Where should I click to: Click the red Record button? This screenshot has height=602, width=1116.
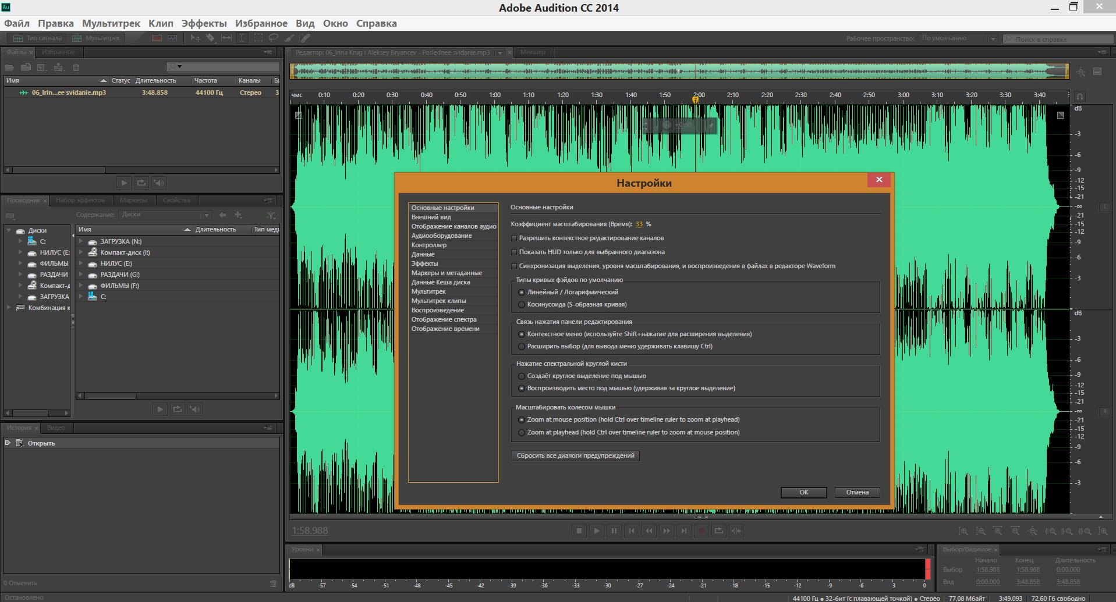[702, 530]
